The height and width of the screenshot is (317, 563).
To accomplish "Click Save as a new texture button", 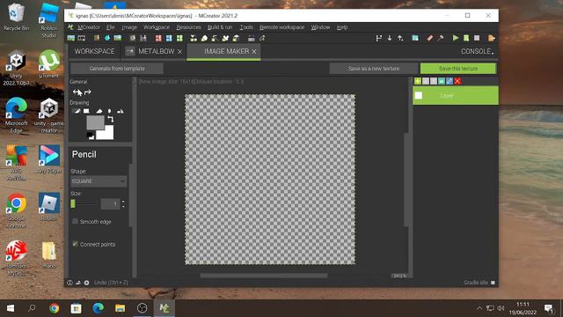I will point(373,69).
